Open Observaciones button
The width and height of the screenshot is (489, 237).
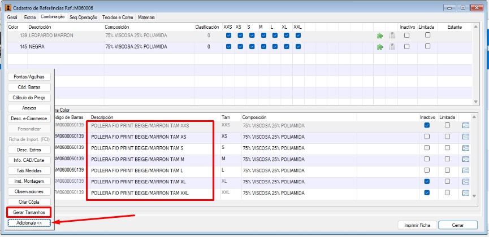[29, 191]
